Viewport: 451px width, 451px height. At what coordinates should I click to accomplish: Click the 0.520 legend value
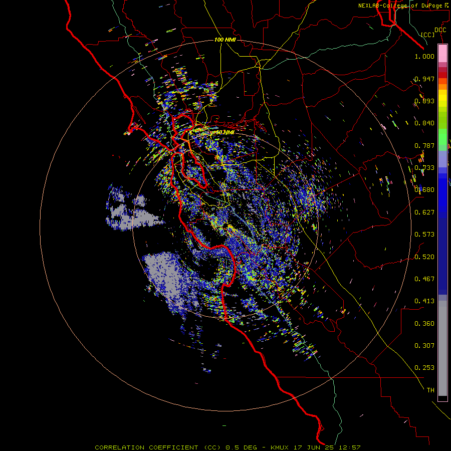point(424,257)
